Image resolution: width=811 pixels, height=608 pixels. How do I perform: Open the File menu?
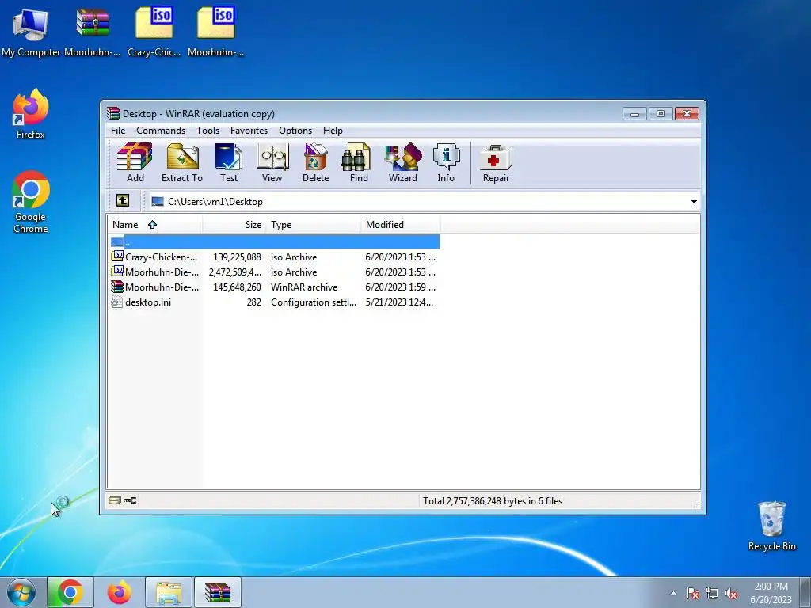(118, 131)
